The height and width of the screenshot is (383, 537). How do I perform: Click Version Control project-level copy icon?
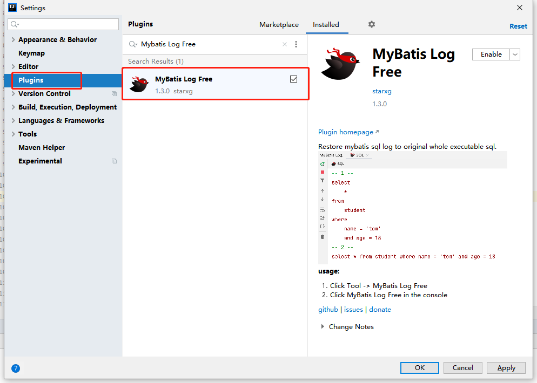point(115,94)
